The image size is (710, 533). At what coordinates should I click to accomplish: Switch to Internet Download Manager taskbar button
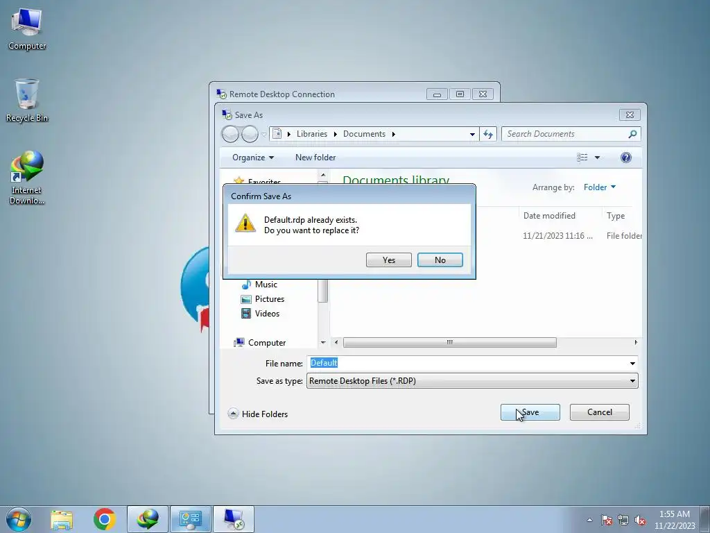point(148,519)
